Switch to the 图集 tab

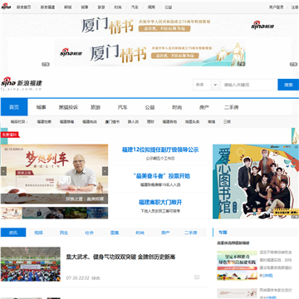click(115, 233)
